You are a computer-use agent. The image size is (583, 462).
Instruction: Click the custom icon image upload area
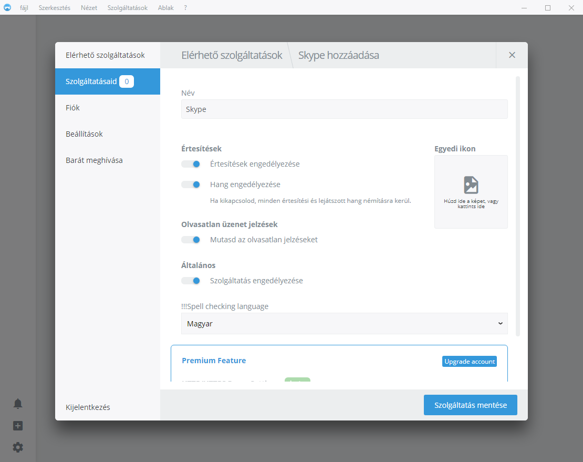pos(471,192)
